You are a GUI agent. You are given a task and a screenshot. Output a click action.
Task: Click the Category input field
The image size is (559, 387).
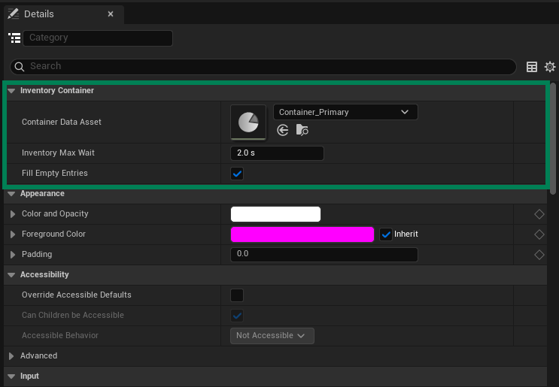tap(98, 38)
